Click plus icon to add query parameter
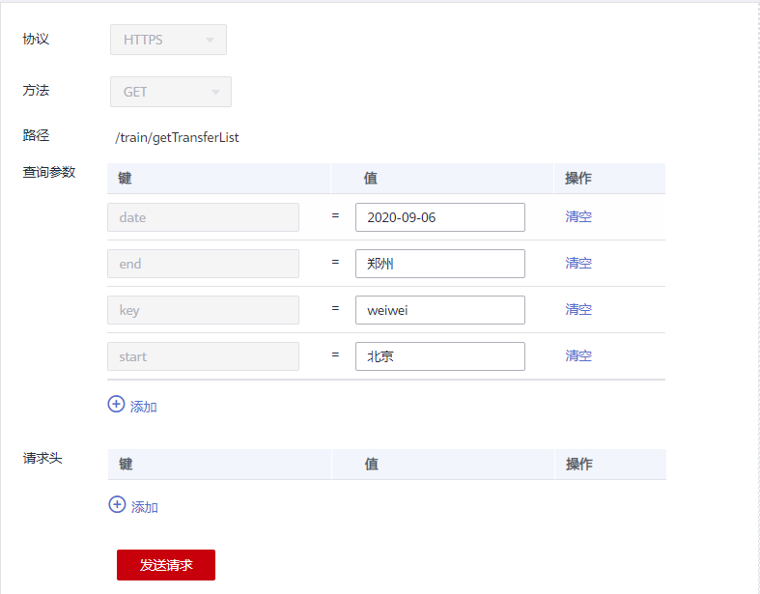 coord(116,404)
